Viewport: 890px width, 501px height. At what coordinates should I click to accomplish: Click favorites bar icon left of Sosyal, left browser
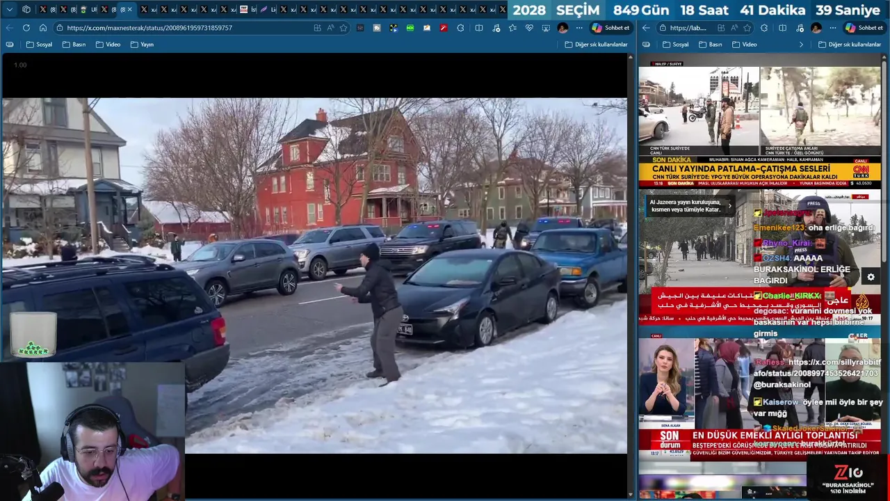pos(10,45)
